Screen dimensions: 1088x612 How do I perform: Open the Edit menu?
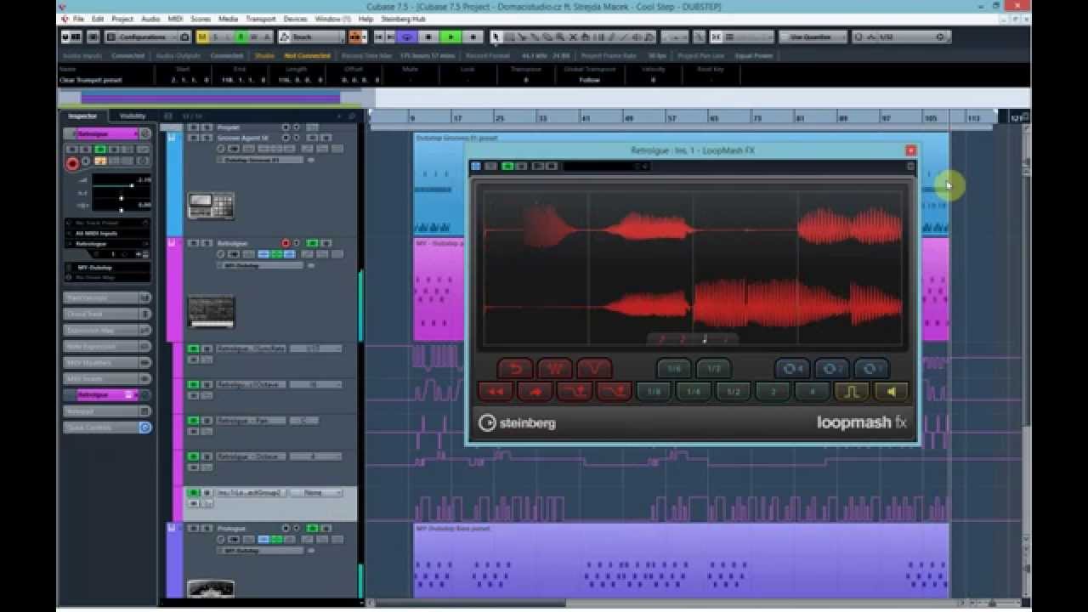coord(98,19)
